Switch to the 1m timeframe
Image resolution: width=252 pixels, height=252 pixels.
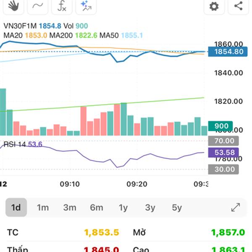pos(43,207)
